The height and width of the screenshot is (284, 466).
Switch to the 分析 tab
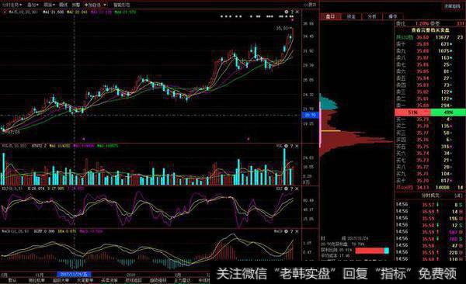(372, 16)
